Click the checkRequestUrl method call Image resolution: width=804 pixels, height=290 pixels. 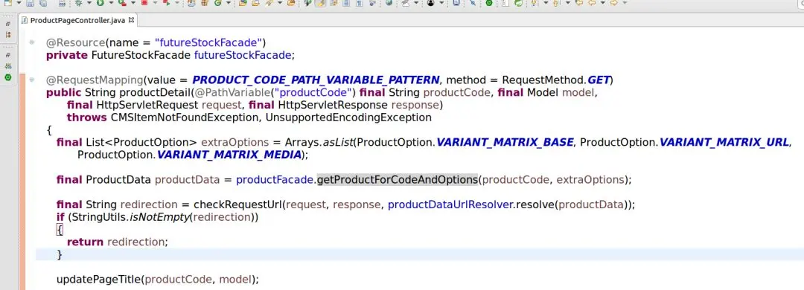pyautogui.click(x=237, y=204)
